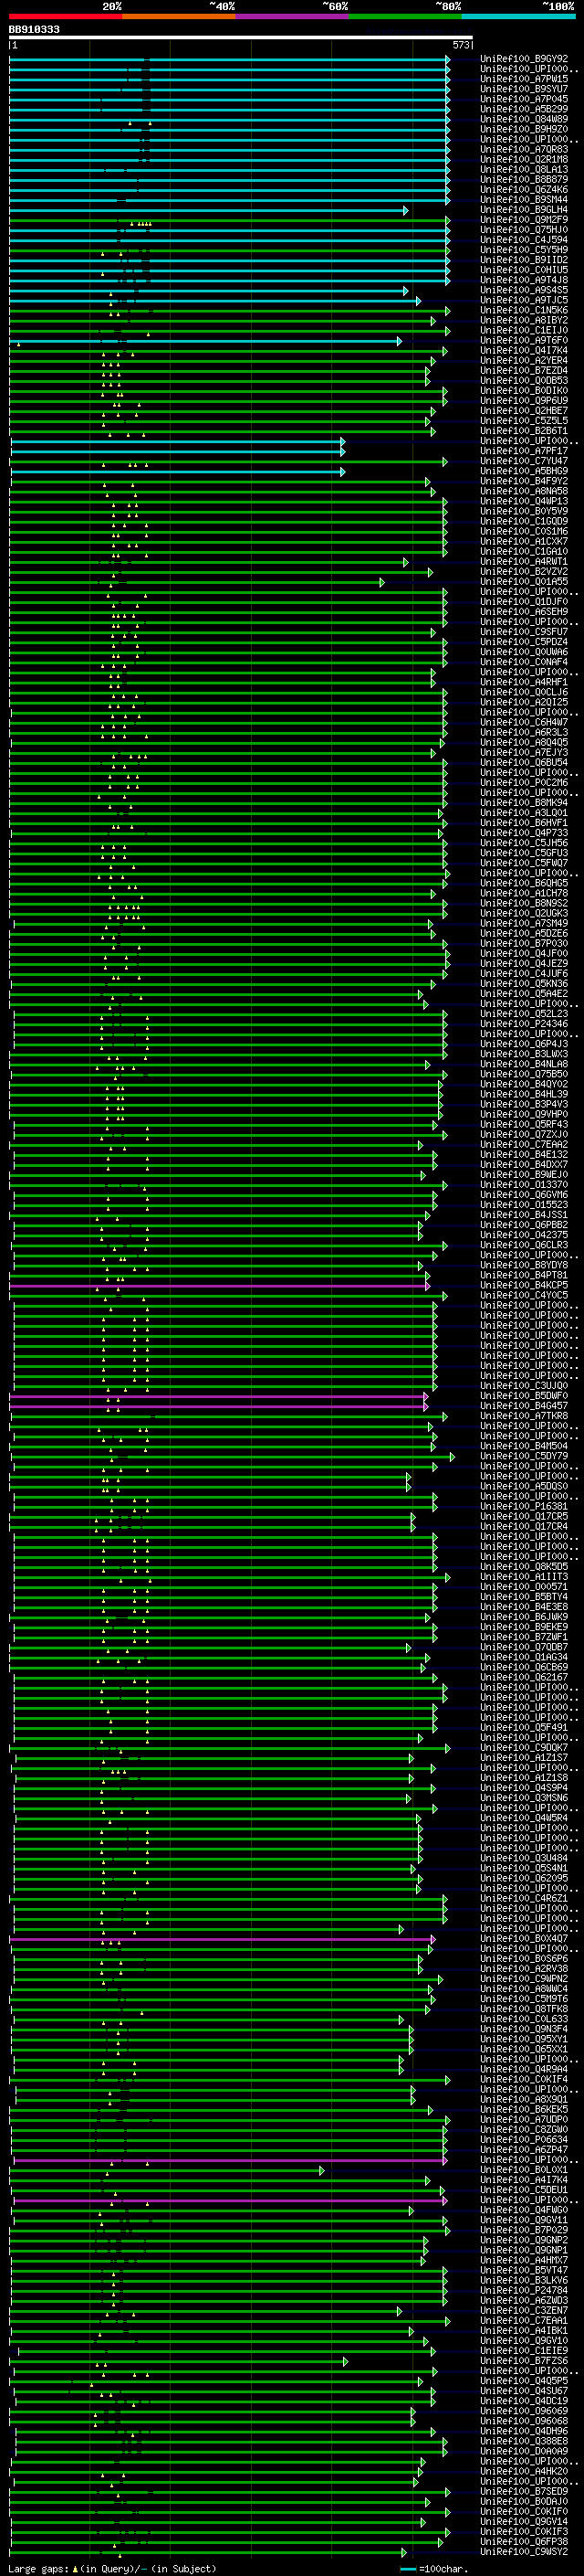Click the red 20% identity legend segment
This screenshot has height=2576, width=584.
point(66,17)
